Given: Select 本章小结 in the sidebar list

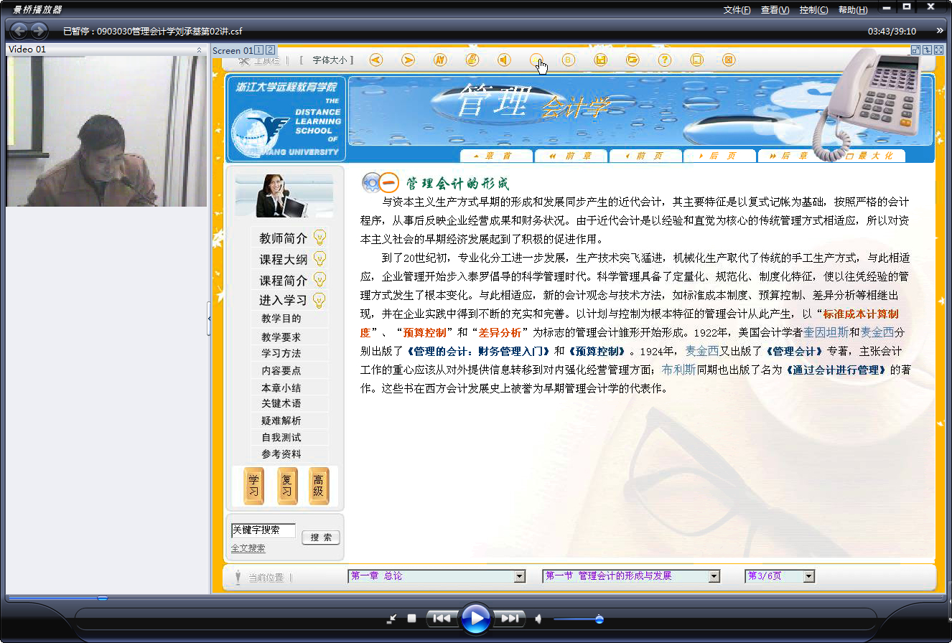Looking at the screenshot, I should pos(281,388).
